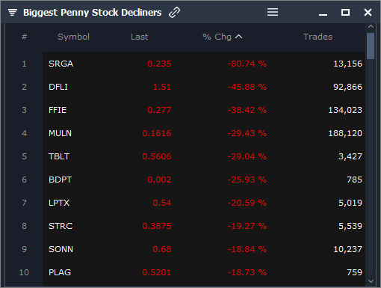This screenshot has width=381, height=288.
Task: Sort the list by Symbol column
Action: 73,37
